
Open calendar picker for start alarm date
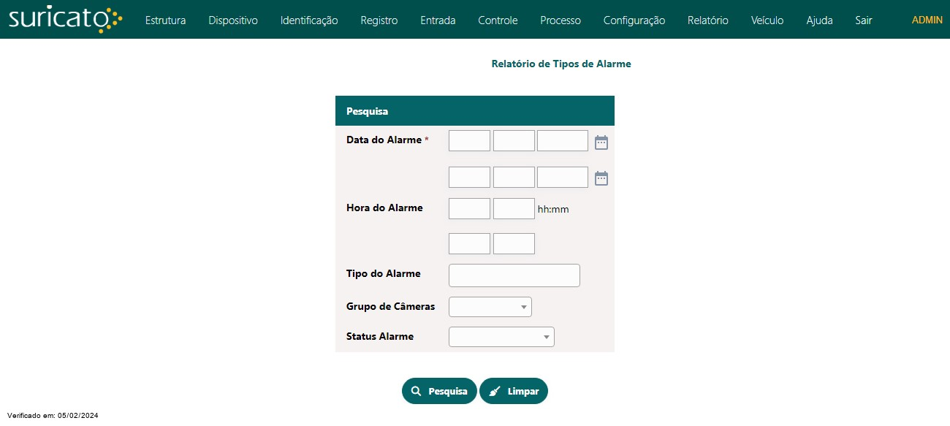(601, 142)
